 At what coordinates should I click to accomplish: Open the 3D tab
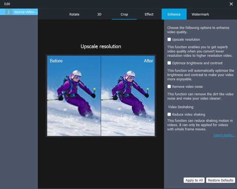point(99,14)
